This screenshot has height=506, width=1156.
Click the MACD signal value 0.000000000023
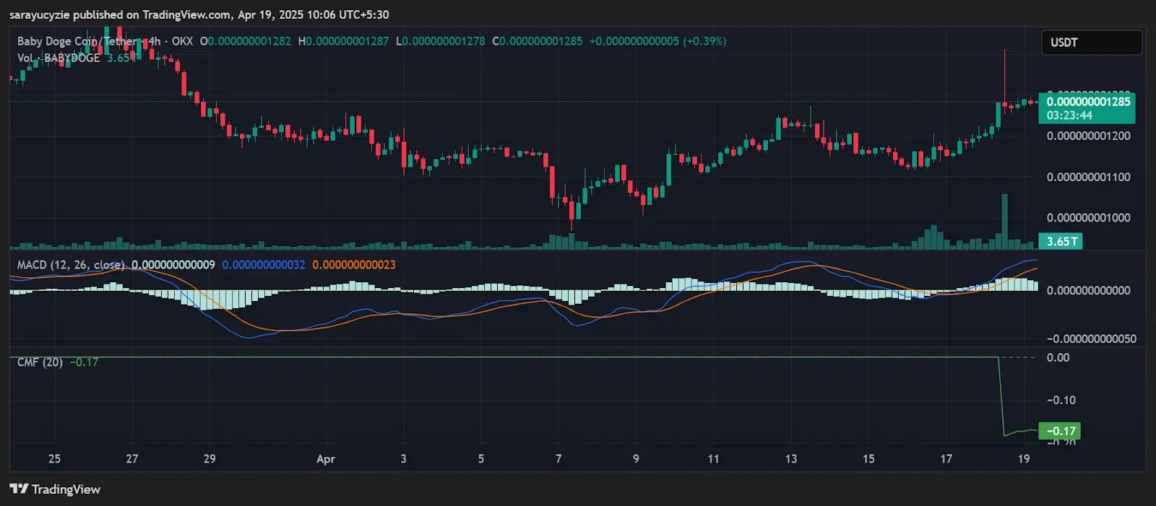pyautogui.click(x=354, y=265)
